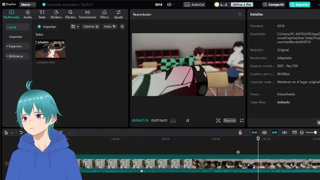This screenshot has height=180, width=320.
Task: Open the Menú dropdown
Action: (x=27, y=4)
